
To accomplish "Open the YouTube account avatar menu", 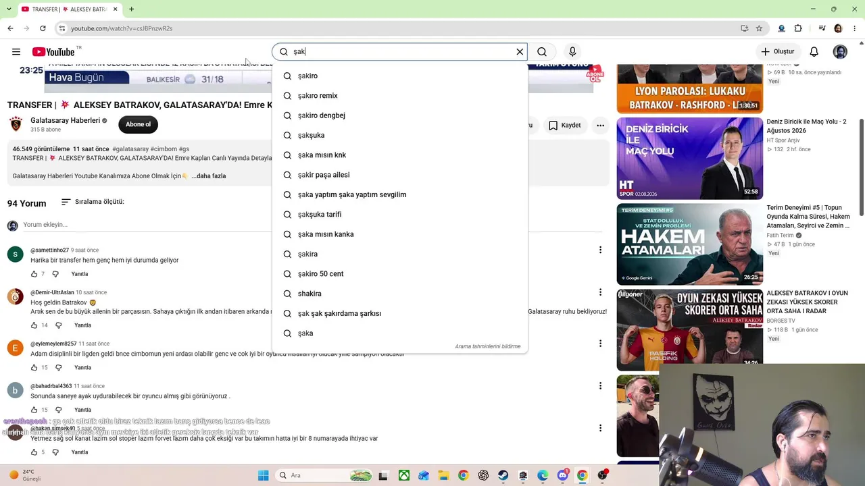I will [840, 51].
